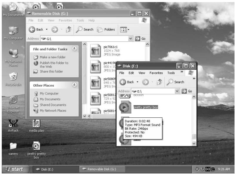The height and width of the screenshot is (174, 236).
Task: Open Edit menu in Removable Disk (G:)
Action: pos(40,20)
